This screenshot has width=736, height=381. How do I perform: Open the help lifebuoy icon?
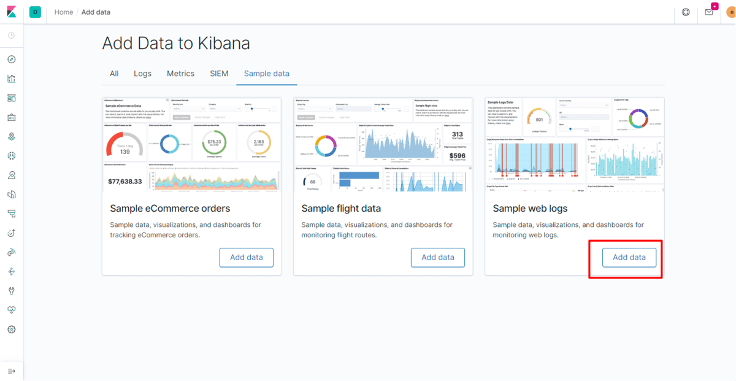click(x=686, y=12)
